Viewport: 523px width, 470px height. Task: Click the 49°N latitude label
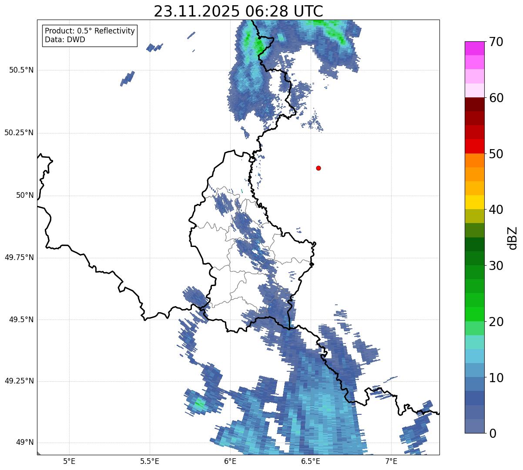tap(25, 442)
